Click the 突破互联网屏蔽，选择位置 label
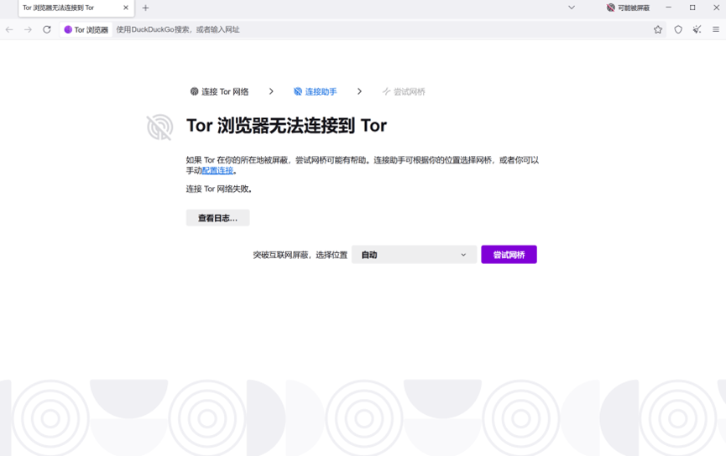 (300, 255)
